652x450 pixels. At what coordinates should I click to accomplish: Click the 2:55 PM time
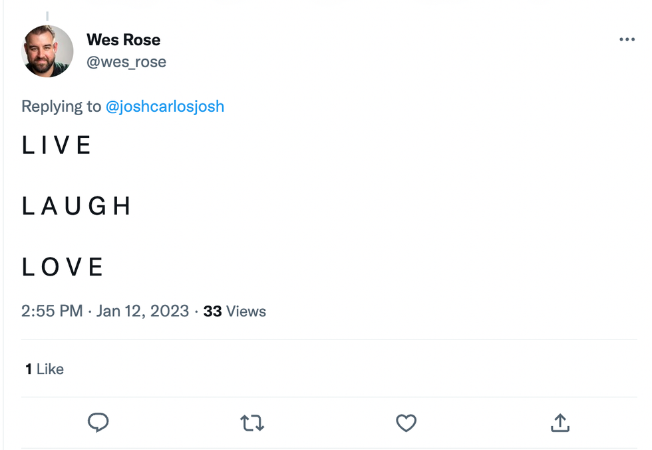coord(52,311)
